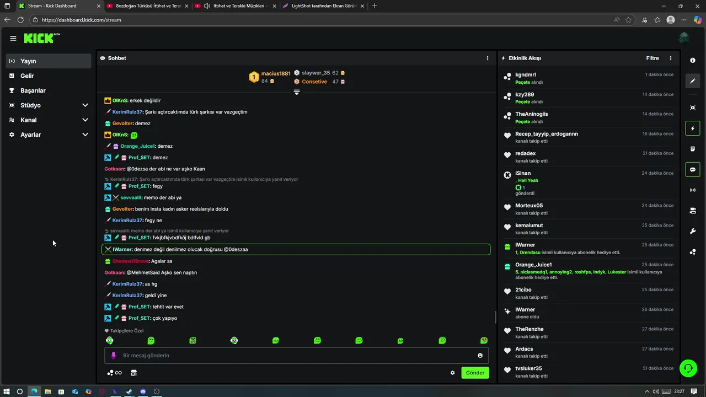This screenshot has width=706, height=397.
Task: Click the bubbles icon in the right rail
Action: (693, 252)
